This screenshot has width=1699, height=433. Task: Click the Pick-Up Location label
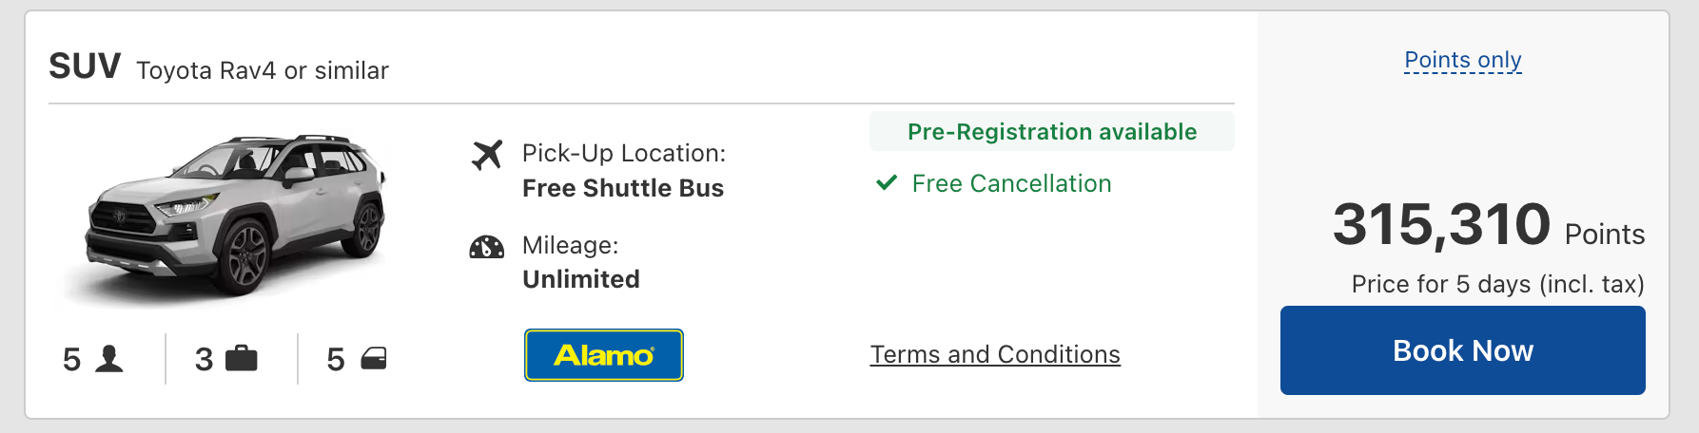click(624, 153)
